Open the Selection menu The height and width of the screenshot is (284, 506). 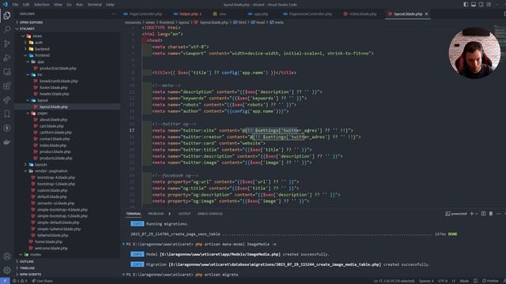pyautogui.click(x=42, y=5)
